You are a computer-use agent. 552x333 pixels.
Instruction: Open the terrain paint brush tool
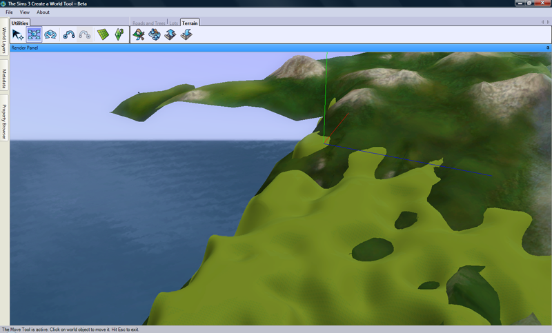tap(139, 34)
